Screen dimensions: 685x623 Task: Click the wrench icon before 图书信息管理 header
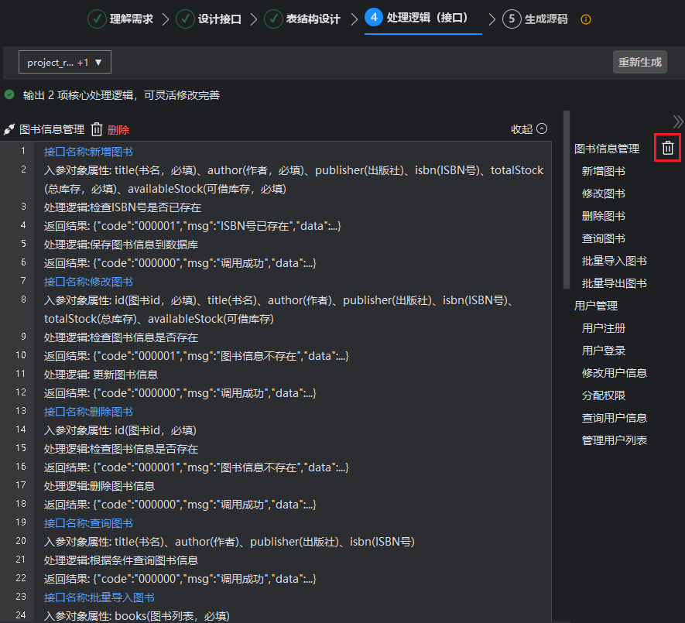[x=10, y=129]
